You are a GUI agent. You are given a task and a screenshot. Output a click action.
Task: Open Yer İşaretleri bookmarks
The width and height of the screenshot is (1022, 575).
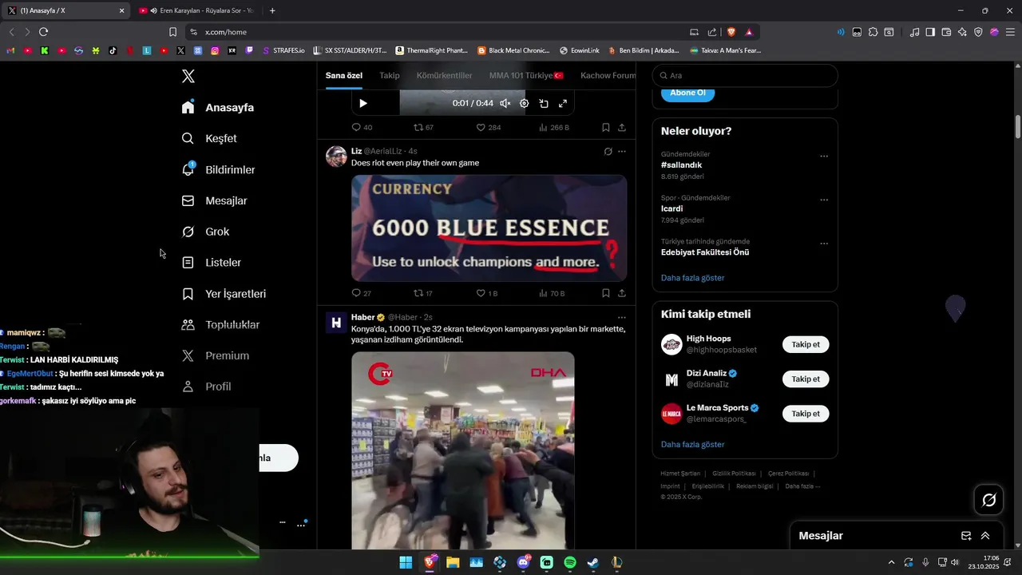[x=224, y=294]
